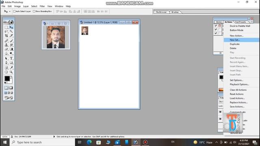Switch to the Tool Presets tab
Screen dimensions: 260x146
(240, 22)
